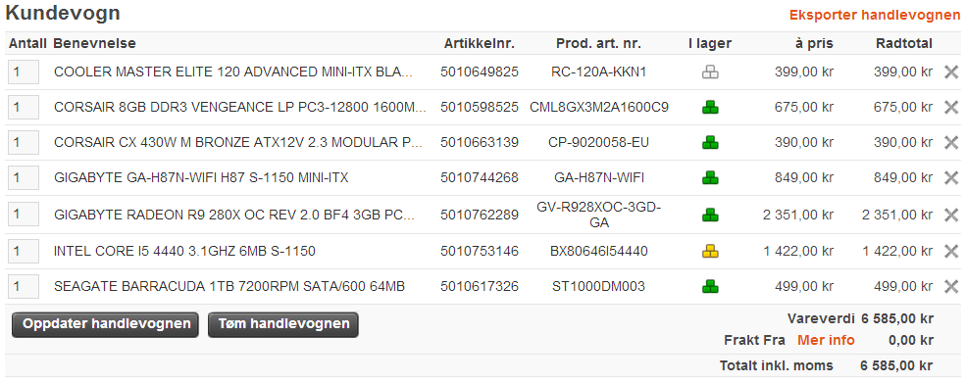Delete Gigabyte Radeon R9 280X item
Screen dimensions: 965x384
[951, 216]
